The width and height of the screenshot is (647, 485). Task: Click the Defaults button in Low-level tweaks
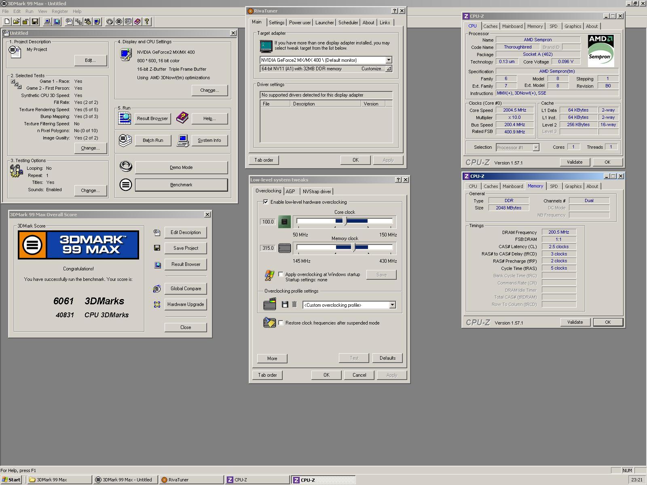coord(387,358)
